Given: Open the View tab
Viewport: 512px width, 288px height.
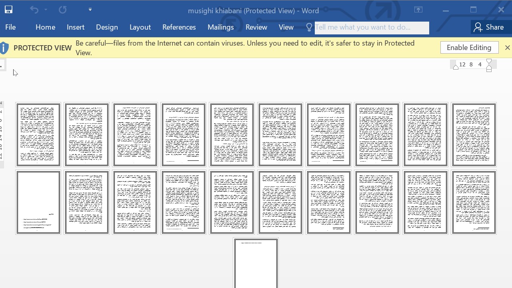Looking at the screenshot, I should click(286, 27).
